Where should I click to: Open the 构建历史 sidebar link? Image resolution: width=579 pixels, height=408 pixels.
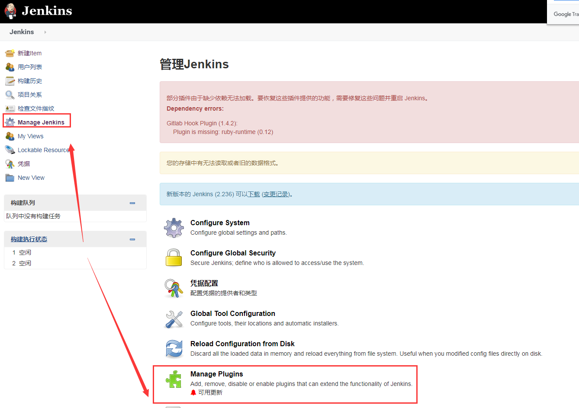[30, 81]
